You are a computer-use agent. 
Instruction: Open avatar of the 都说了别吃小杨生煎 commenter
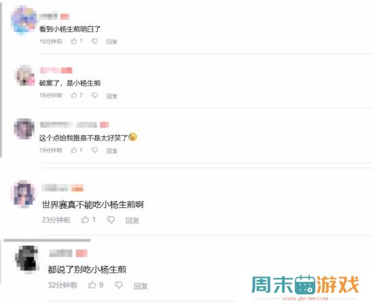click(x=27, y=259)
